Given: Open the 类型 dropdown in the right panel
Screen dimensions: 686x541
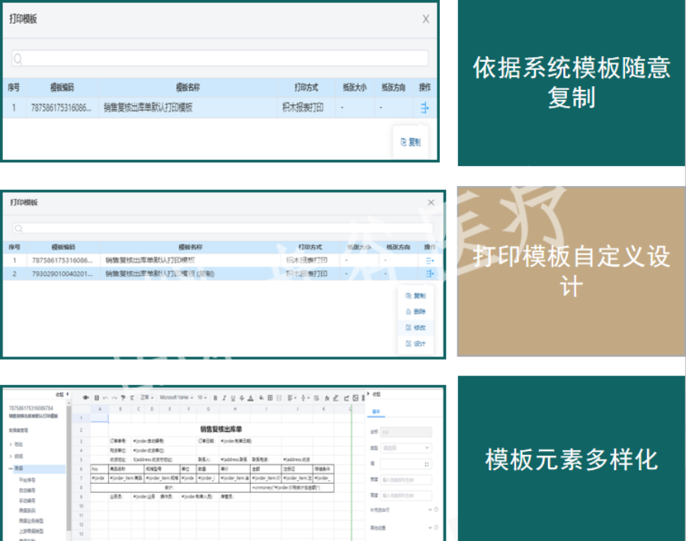Looking at the screenshot, I should (406, 448).
